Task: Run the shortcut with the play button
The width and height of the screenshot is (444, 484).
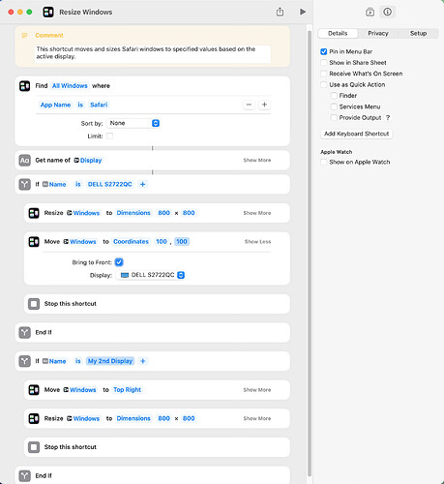Action: (x=303, y=12)
